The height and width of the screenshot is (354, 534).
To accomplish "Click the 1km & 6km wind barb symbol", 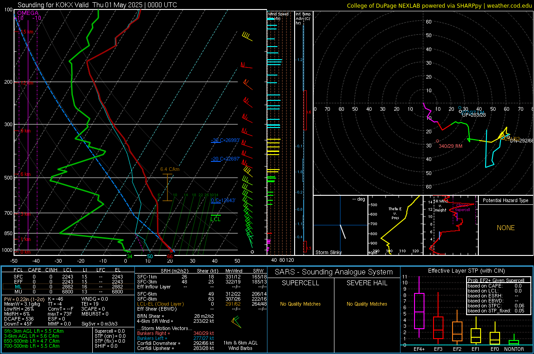I will coord(236,322).
